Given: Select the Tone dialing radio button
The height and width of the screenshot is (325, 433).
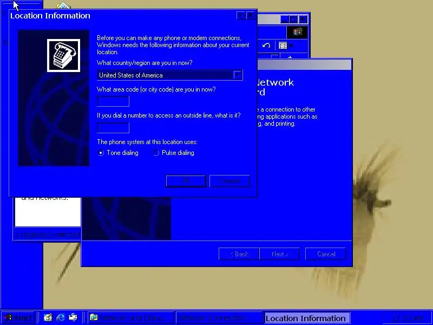Looking at the screenshot, I should click(x=101, y=153).
